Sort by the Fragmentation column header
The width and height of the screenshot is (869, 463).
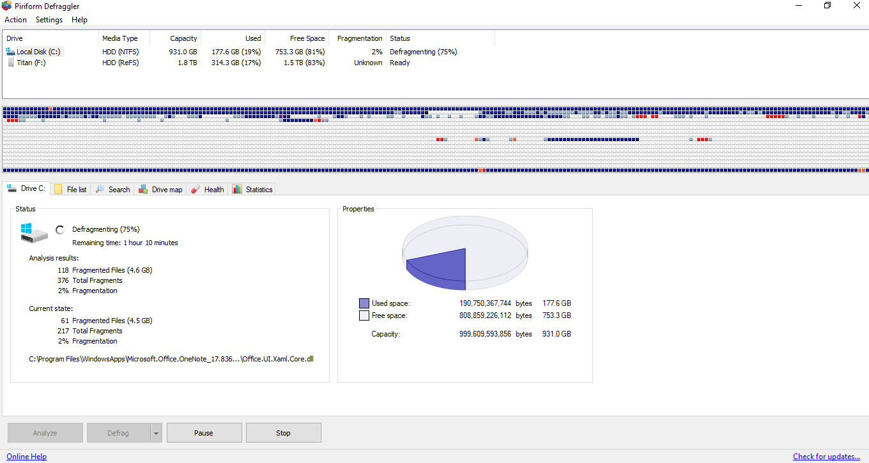[x=357, y=38]
